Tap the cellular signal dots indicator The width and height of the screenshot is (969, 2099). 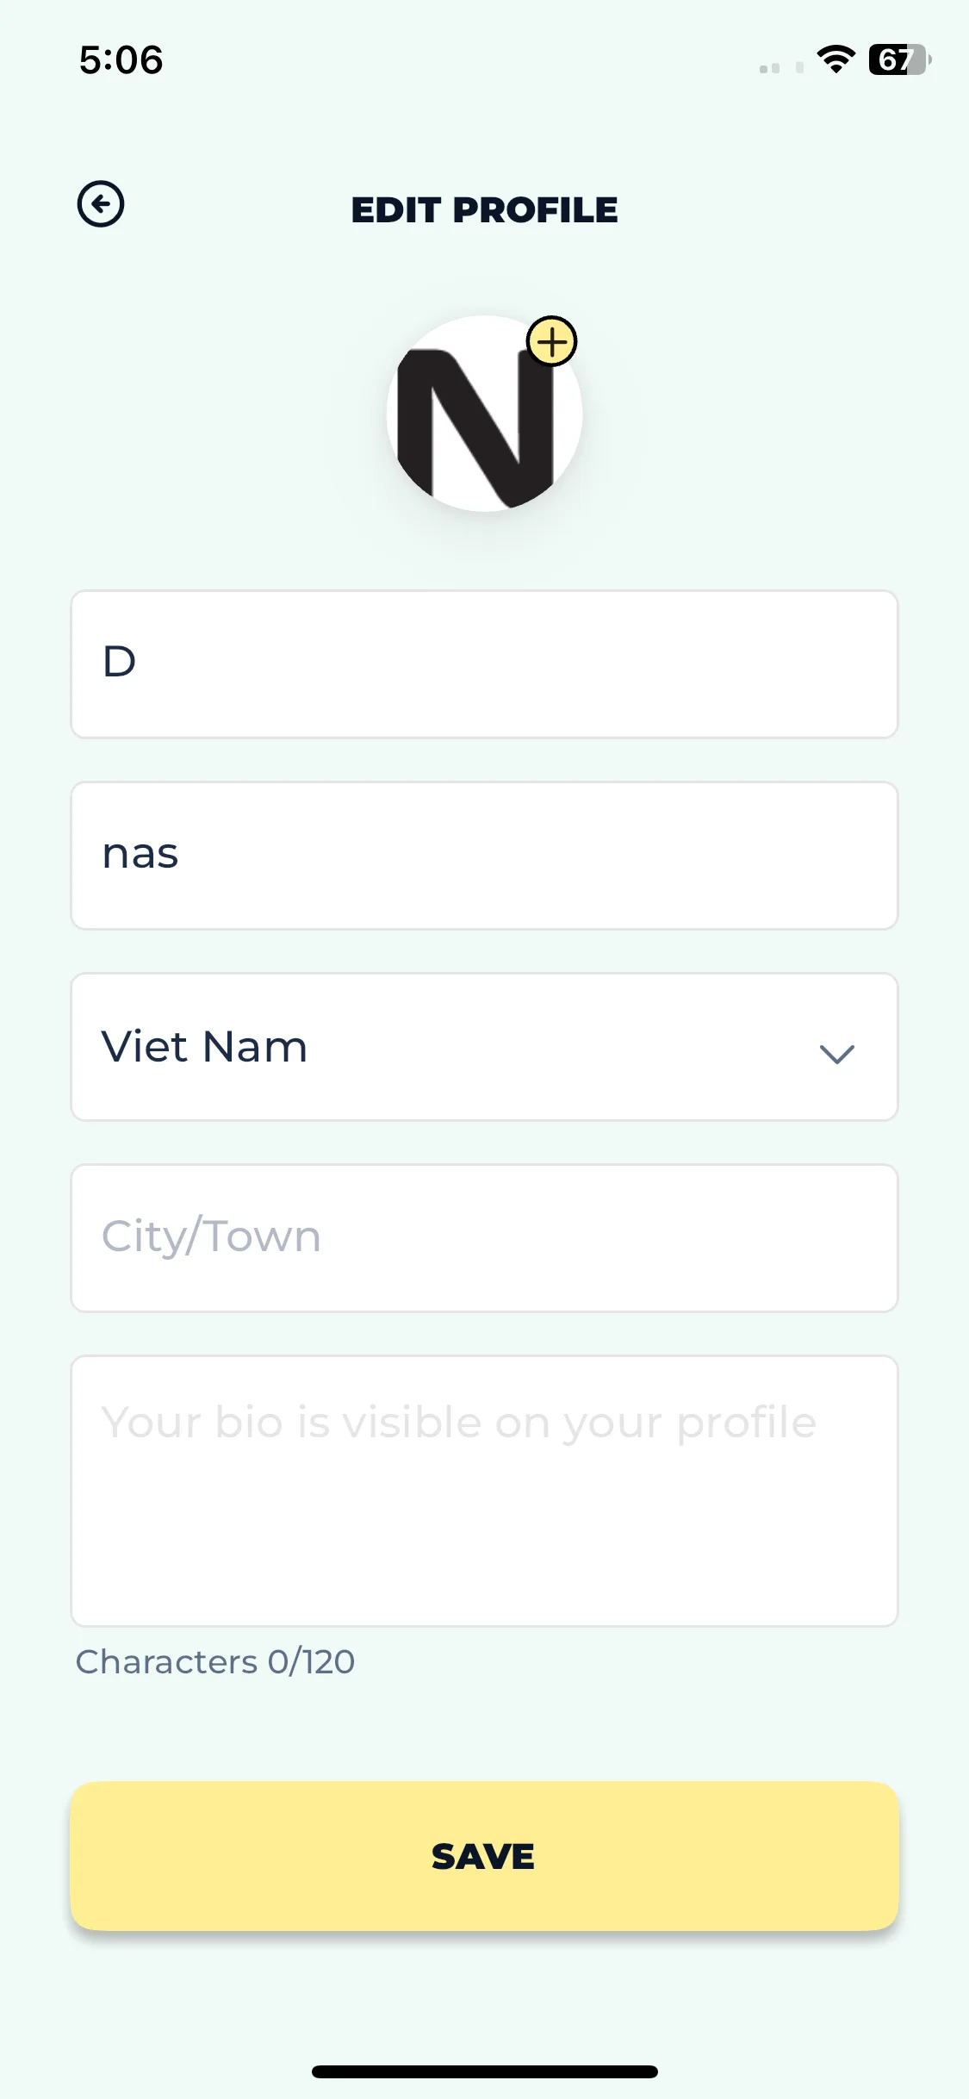(781, 67)
